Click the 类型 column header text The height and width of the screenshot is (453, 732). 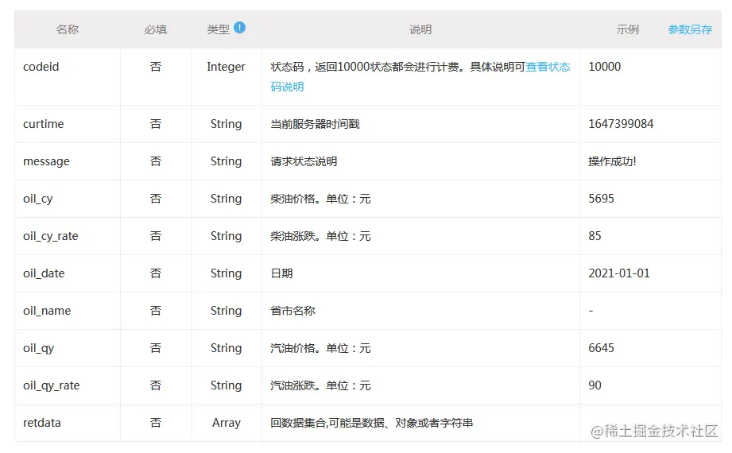tap(218, 29)
